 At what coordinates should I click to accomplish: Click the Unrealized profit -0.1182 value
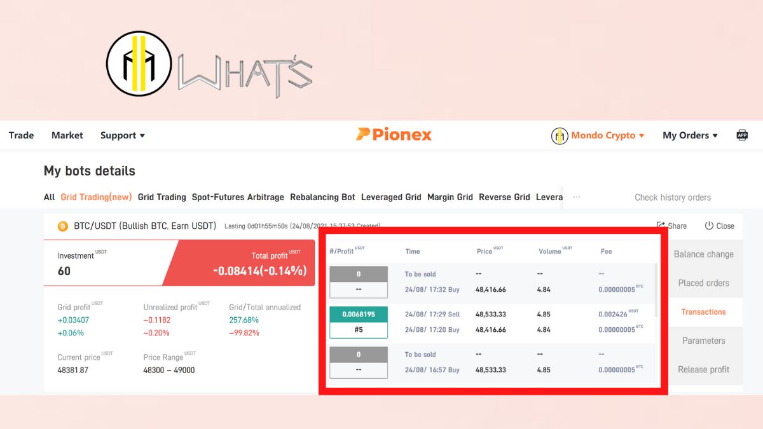[157, 320]
